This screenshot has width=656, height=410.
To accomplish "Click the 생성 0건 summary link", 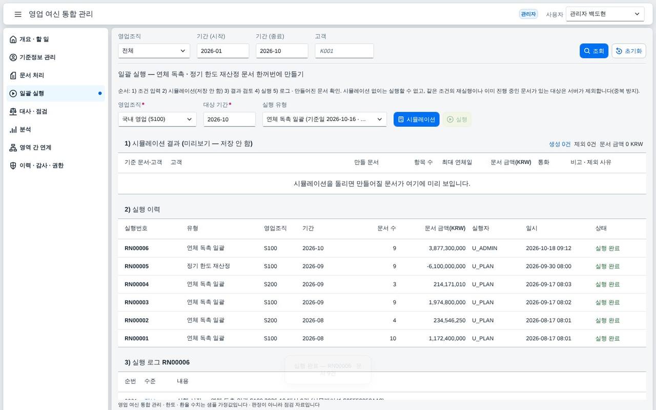I will point(560,144).
